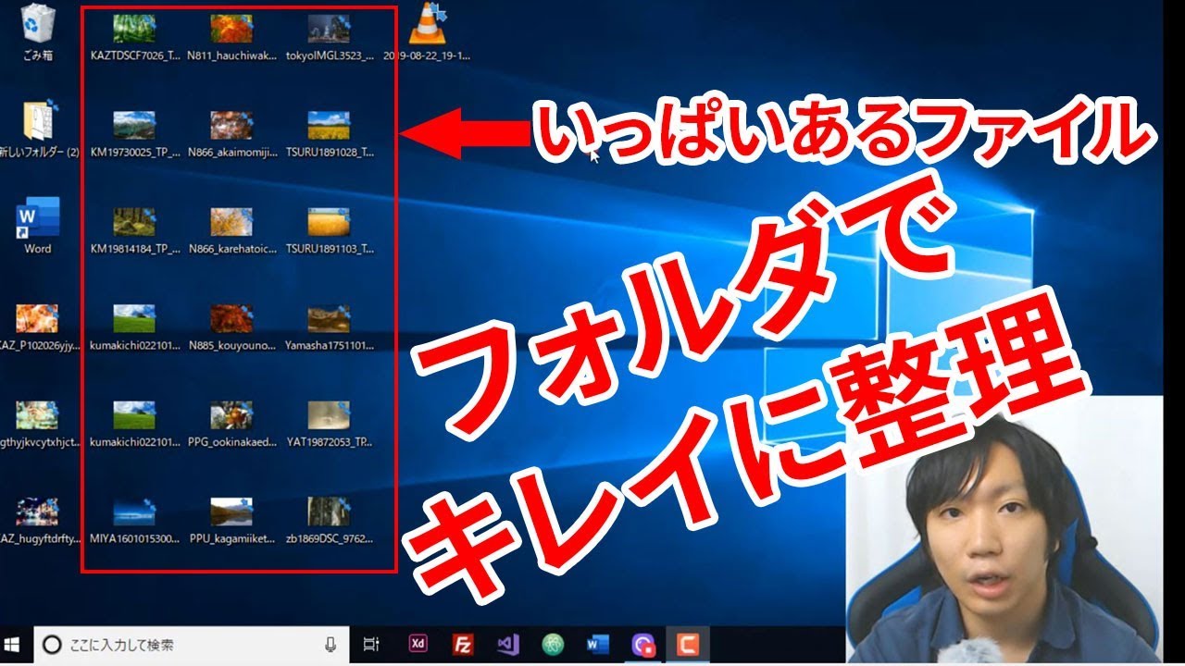Select the KAZ_P102026yjy... autumn leaves file
Screen dimensions: 1185x666
[38, 327]
